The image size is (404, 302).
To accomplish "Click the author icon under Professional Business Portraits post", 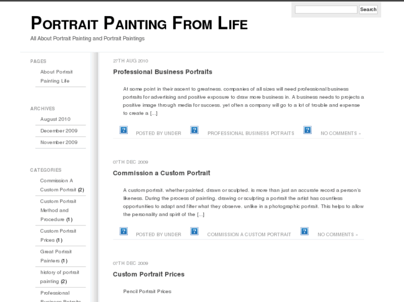I will coord(124,130).
